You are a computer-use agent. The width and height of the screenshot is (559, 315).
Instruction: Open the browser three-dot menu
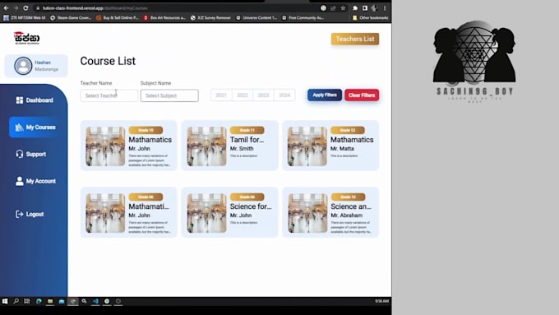point(385,8)
